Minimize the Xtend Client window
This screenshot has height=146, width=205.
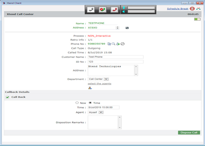pos(185,3)
